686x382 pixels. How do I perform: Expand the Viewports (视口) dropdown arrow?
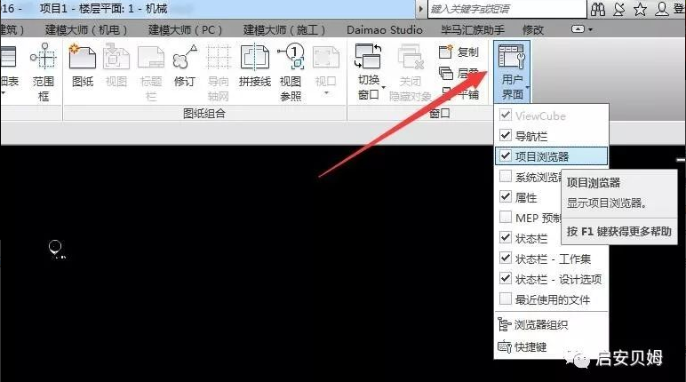[326, 93]
